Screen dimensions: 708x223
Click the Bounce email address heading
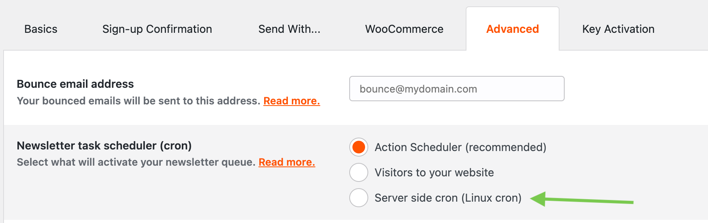(x=75, y=84)
